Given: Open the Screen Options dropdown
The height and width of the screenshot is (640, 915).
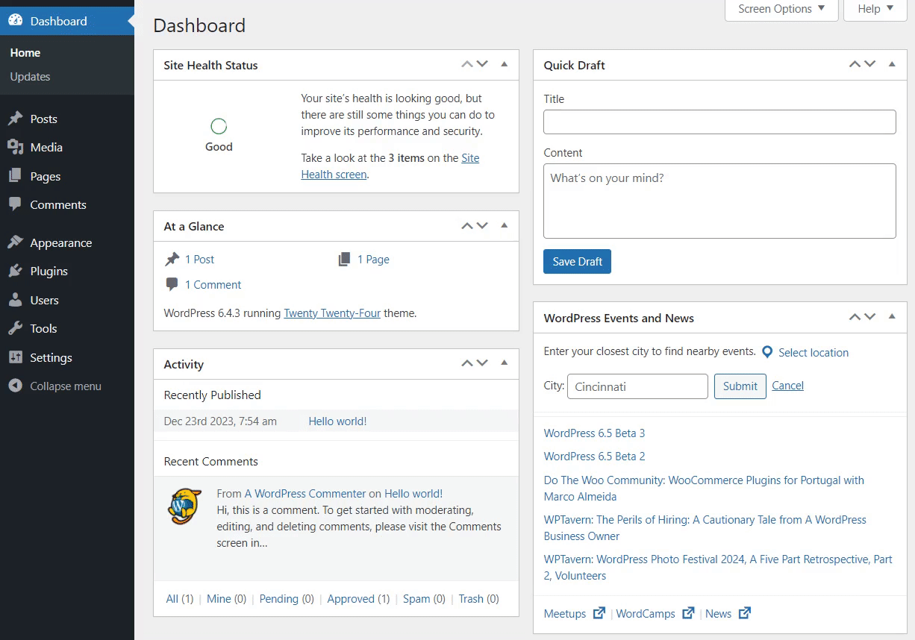Looking at the screenshot, I should click(781, 10).
